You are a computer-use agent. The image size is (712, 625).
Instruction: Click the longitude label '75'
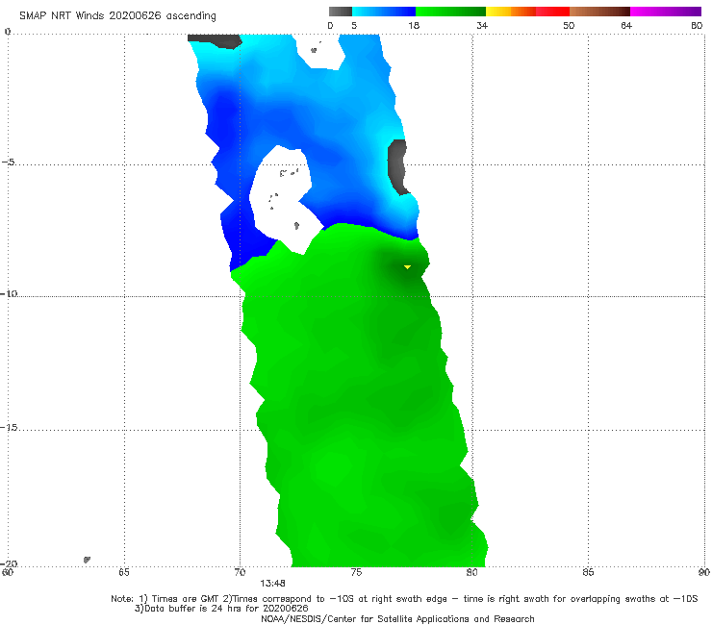[356, 572]
